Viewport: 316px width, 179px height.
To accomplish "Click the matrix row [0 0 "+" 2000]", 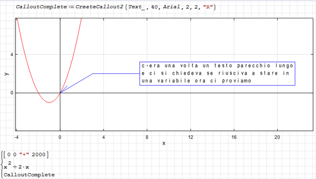I will (27, 154).
